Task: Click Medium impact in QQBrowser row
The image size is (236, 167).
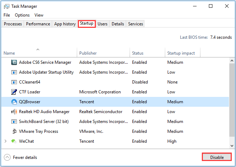Action: 175,102
